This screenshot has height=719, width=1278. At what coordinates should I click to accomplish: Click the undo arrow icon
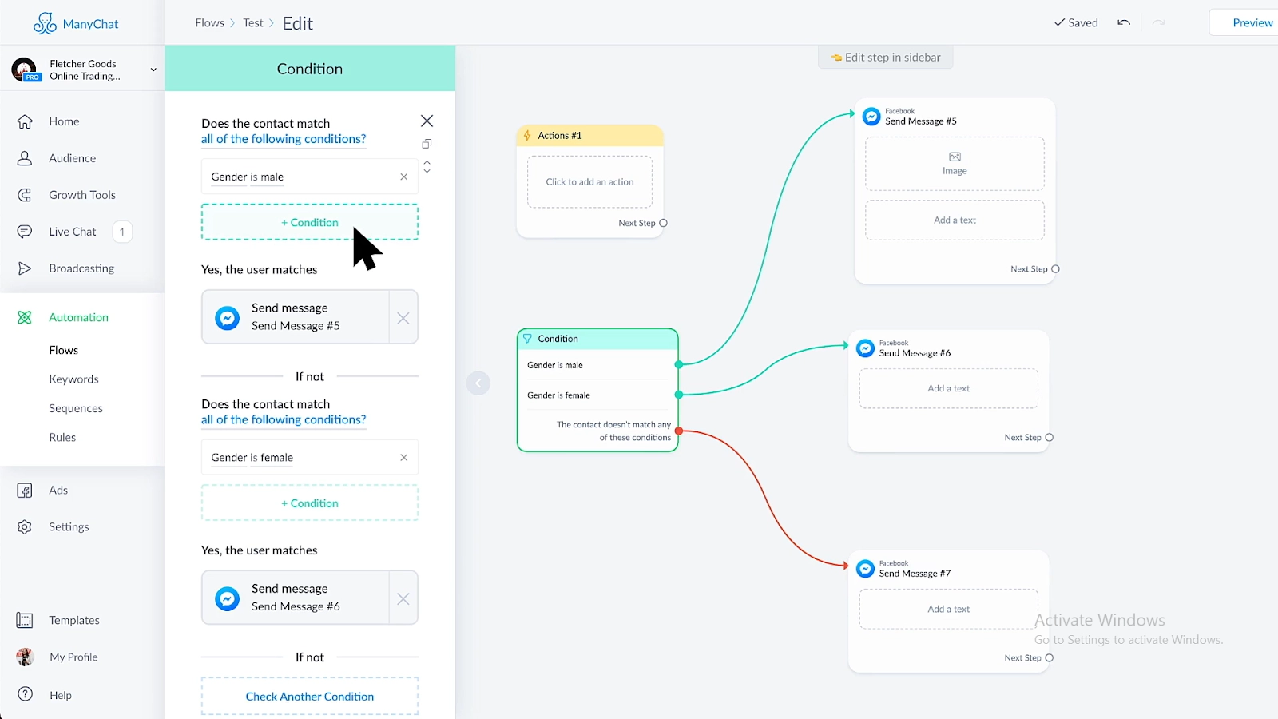pos(1124,22)
